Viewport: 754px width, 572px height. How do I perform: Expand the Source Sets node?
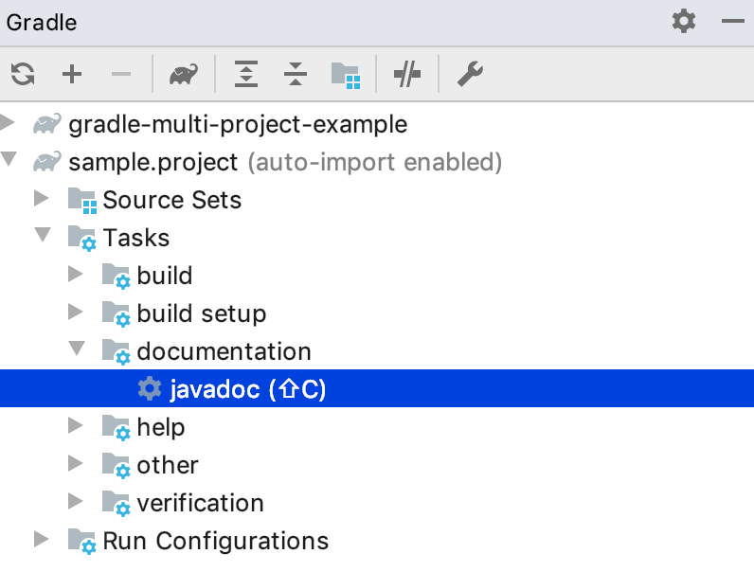(42, 199)
